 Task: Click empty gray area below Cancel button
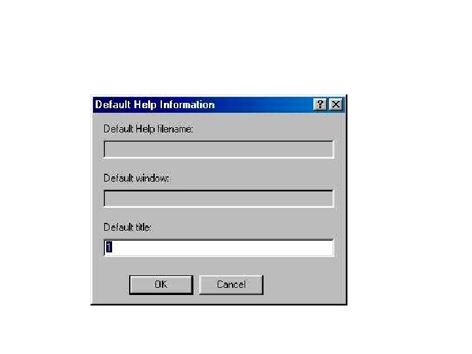(231, 299)
